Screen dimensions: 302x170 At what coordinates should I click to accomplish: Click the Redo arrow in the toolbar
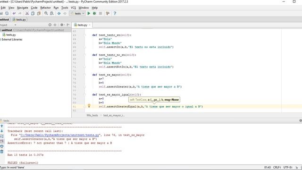click(20, 14)
